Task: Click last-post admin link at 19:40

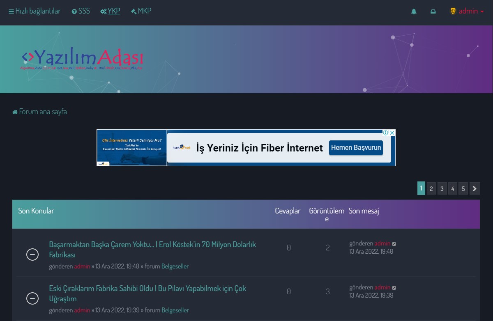Action: 382,243
